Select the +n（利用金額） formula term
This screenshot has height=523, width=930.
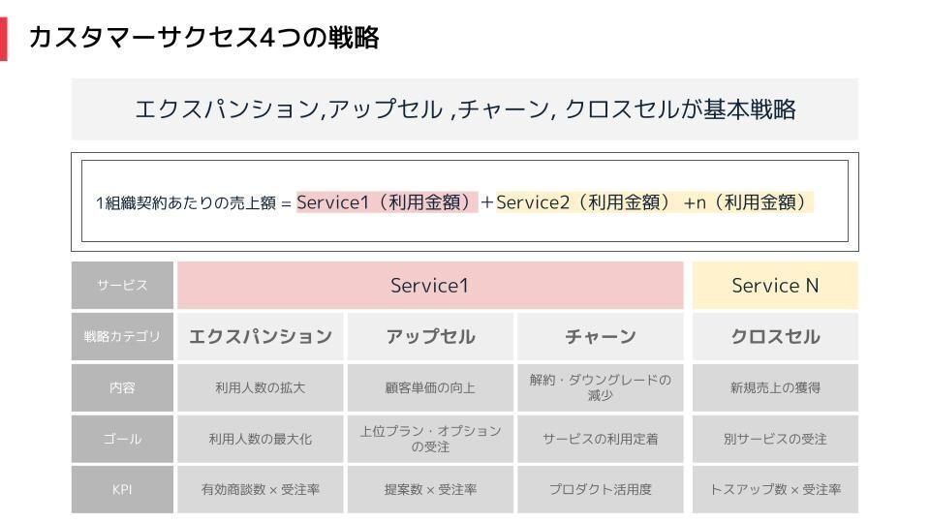pos(747,202)
